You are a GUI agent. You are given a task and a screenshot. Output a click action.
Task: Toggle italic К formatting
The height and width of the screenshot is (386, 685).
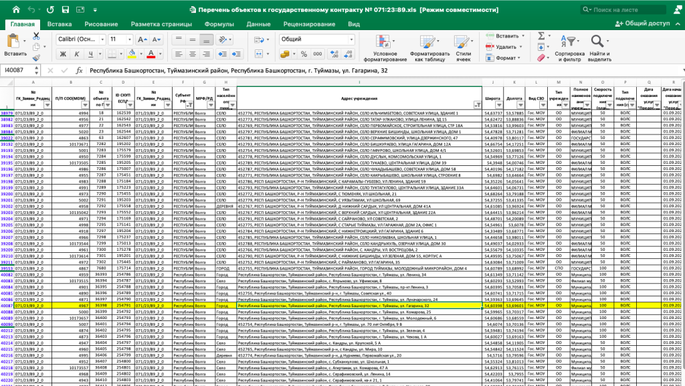point(77,54)
